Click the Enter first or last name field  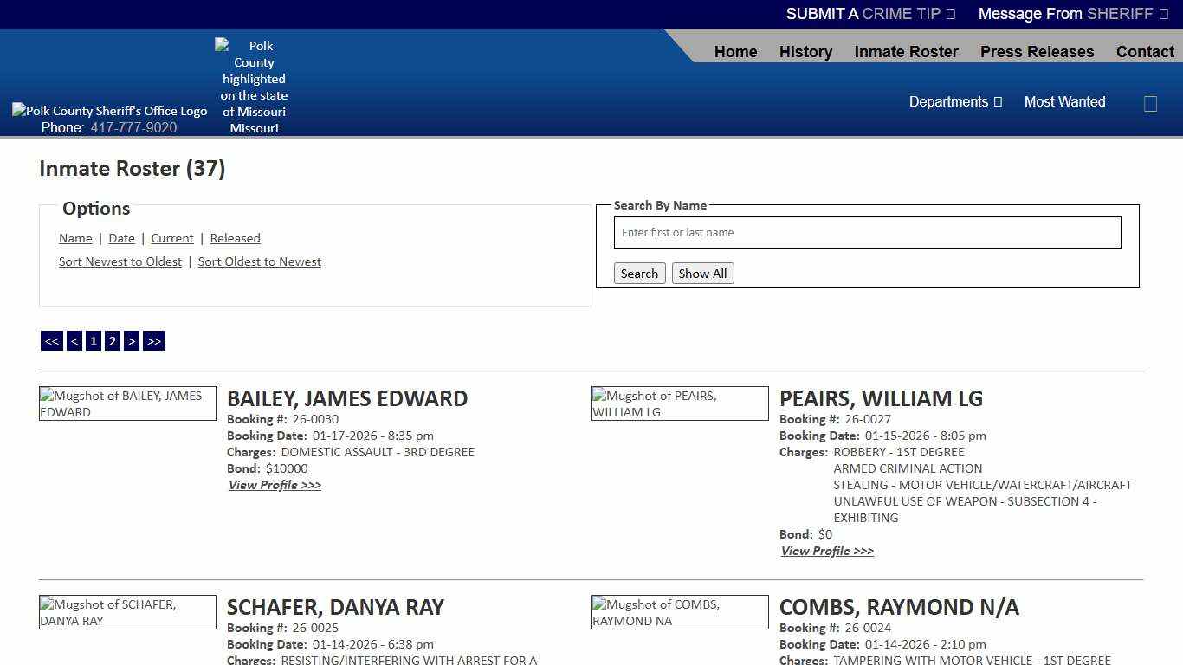click(x=866, y=232)
